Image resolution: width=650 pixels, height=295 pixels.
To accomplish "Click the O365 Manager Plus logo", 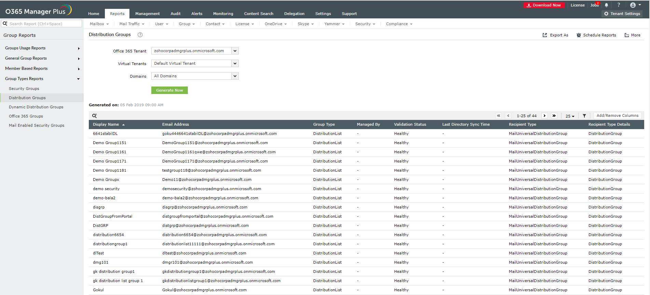I will coord(38,10).
